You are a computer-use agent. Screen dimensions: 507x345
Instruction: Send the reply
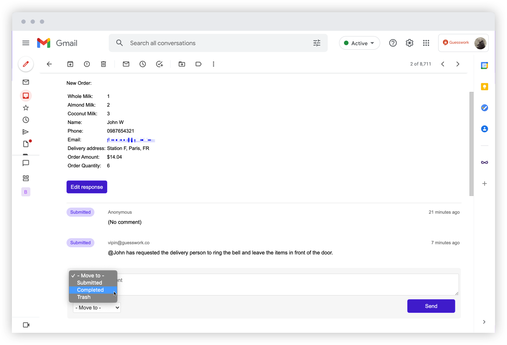coord(431,306)
